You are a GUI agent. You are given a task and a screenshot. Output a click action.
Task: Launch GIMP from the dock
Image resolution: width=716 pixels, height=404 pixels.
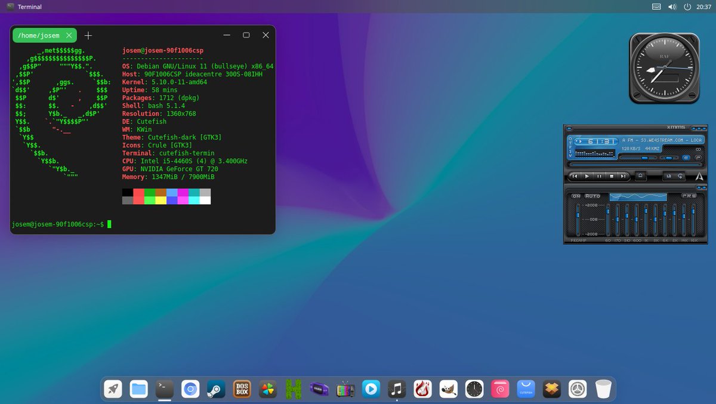448,389
